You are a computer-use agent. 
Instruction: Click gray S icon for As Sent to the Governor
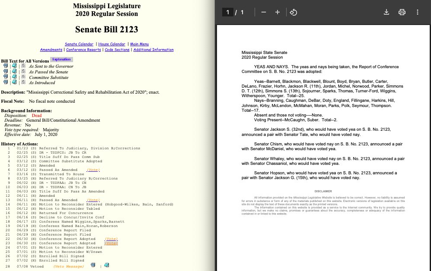pos(23,66)
